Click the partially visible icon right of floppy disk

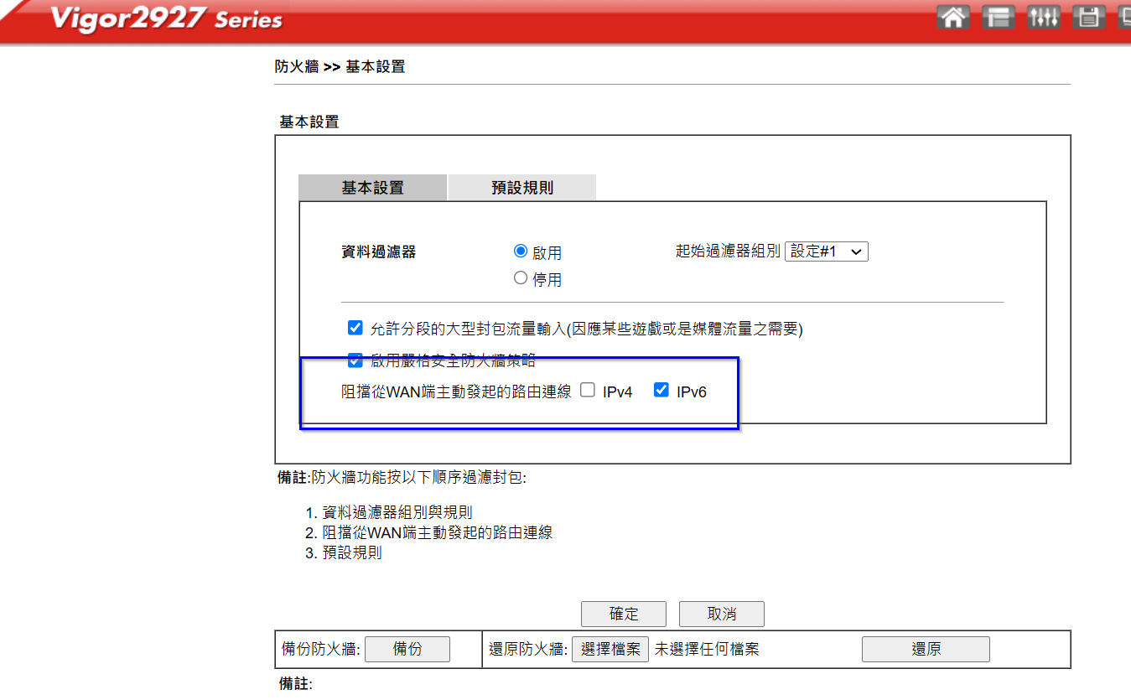[1123, 17]
